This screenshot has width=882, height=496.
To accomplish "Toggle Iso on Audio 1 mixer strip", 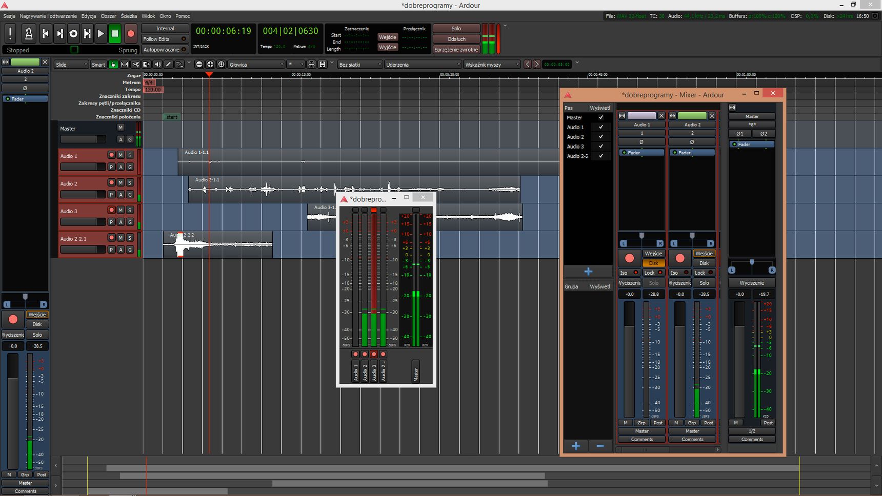I will [x=629, y=273].
